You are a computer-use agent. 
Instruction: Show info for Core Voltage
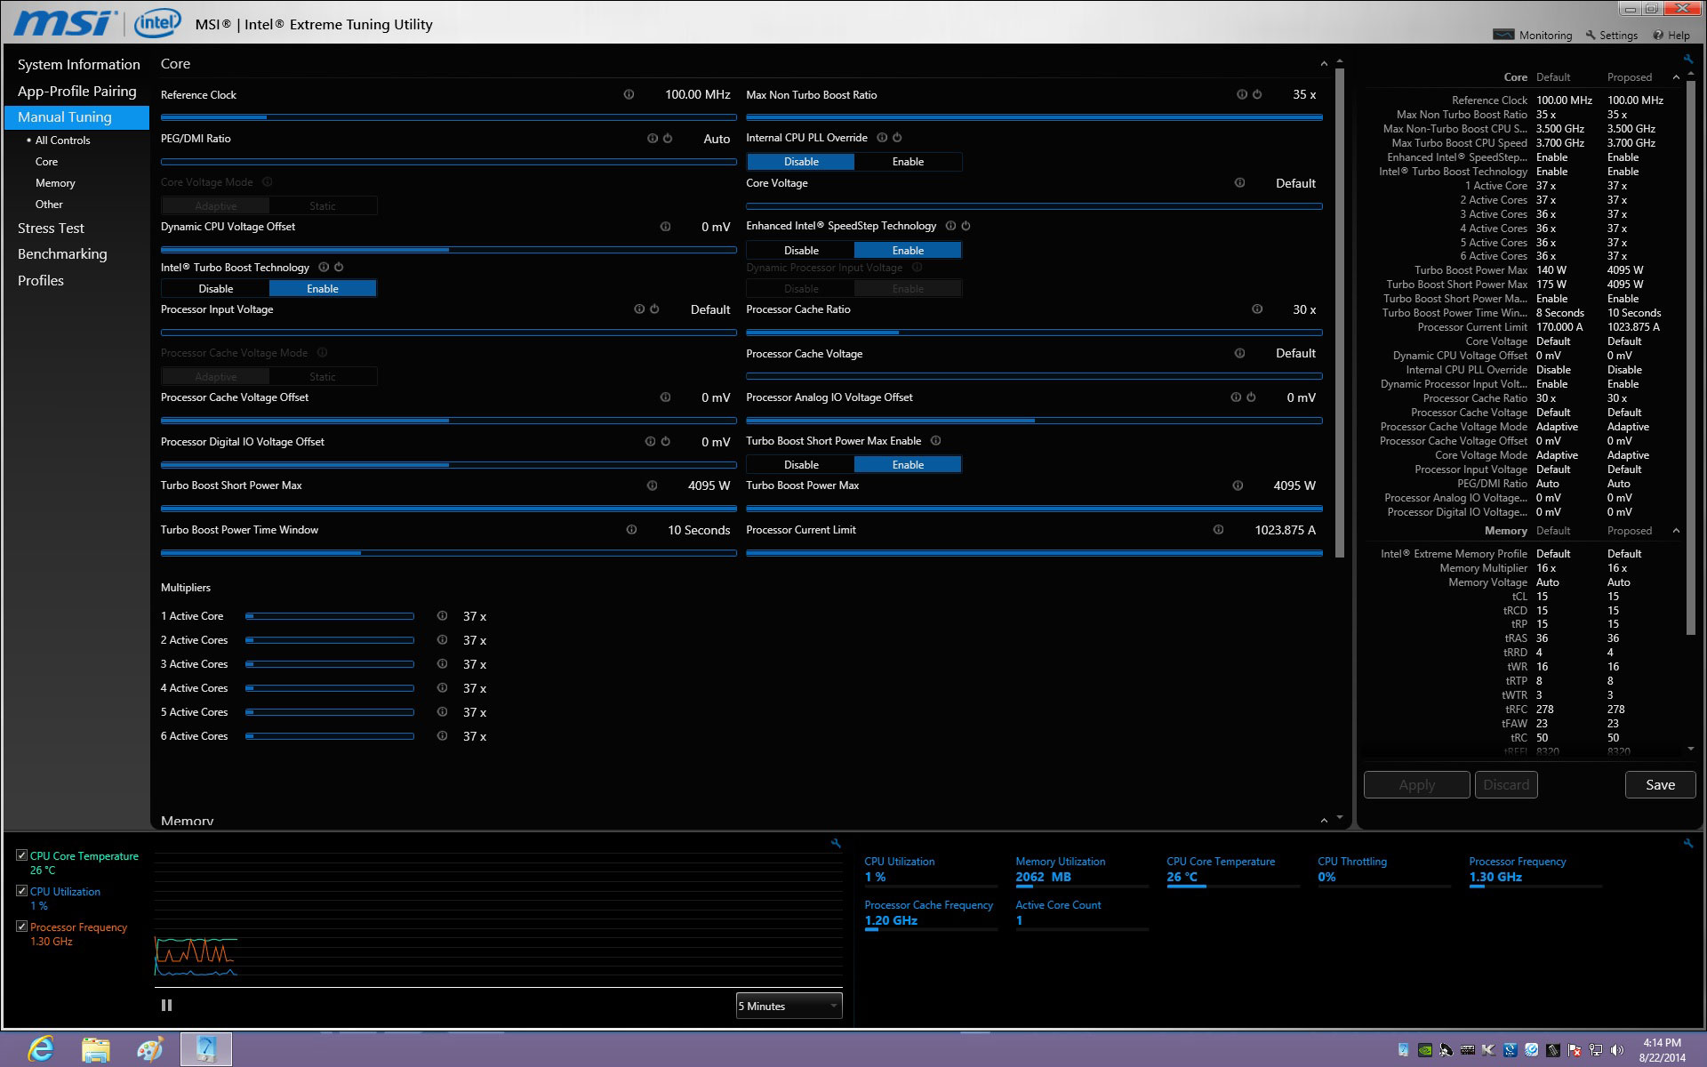[1239, 183]
